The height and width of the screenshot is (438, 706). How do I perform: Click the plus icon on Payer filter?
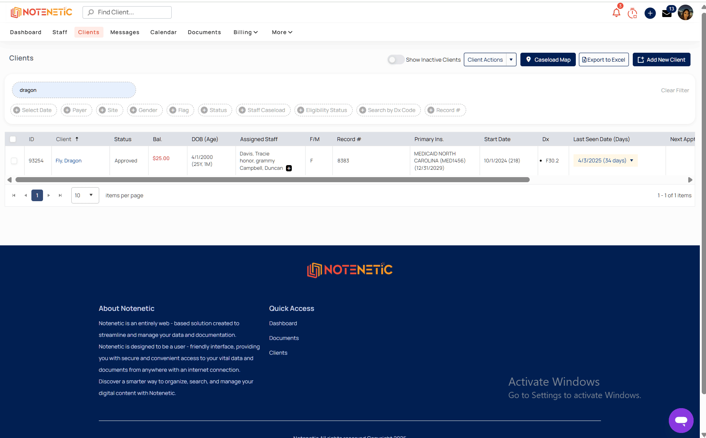coord(67,110)
